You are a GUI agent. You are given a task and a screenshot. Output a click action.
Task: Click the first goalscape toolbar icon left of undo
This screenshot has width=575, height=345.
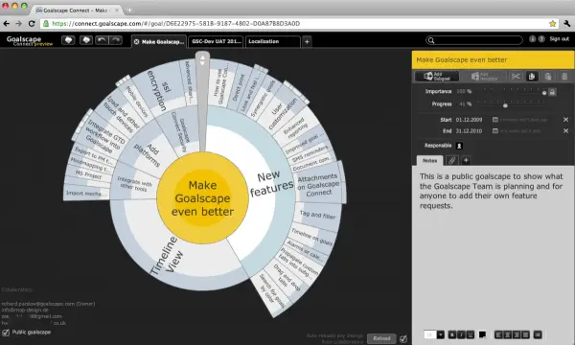[x=68, y=40]
